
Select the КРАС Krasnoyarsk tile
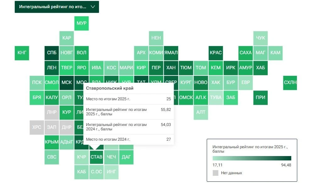coord(216,53)
